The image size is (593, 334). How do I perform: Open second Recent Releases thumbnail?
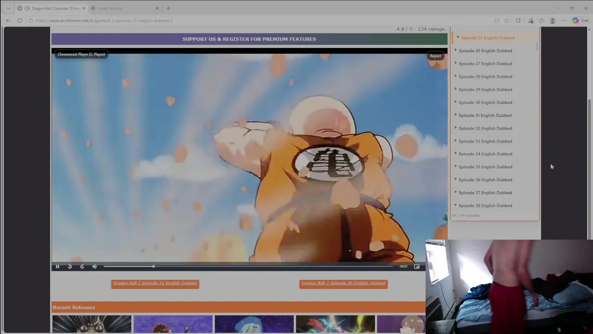(173, 324)
